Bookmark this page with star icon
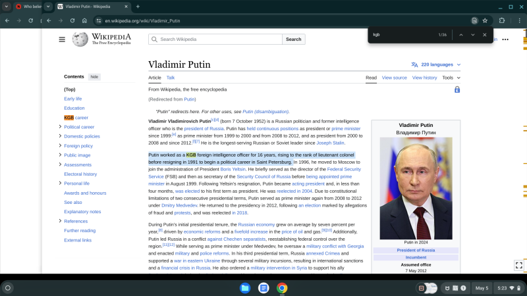527x296 pixels. (x=485, y=20)
